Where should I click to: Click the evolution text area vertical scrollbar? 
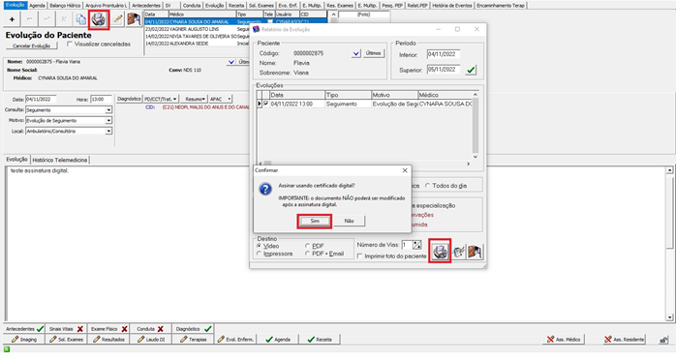click(x=669, y=244)
